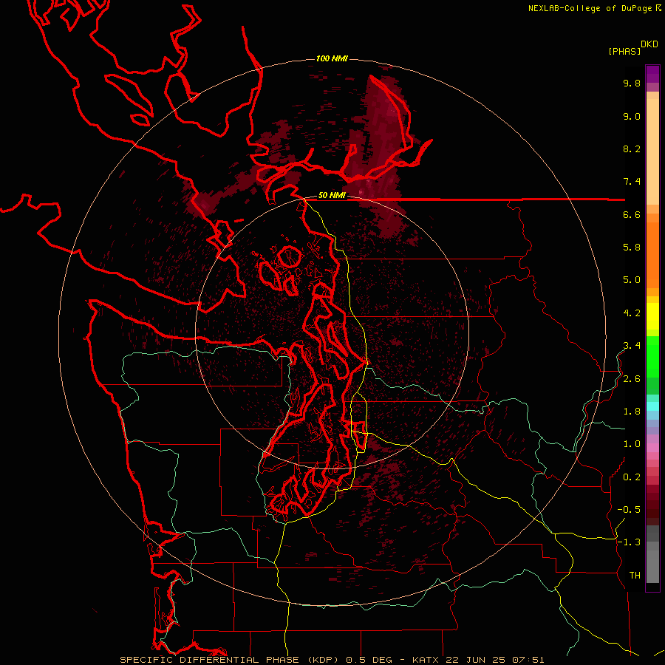Click the 1.8 value on the legend
Viewport: 665px width, 665px height.
tap(632, 412)
